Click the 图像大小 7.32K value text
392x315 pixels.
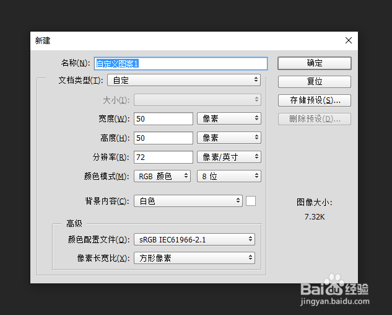tap(315, 217)
